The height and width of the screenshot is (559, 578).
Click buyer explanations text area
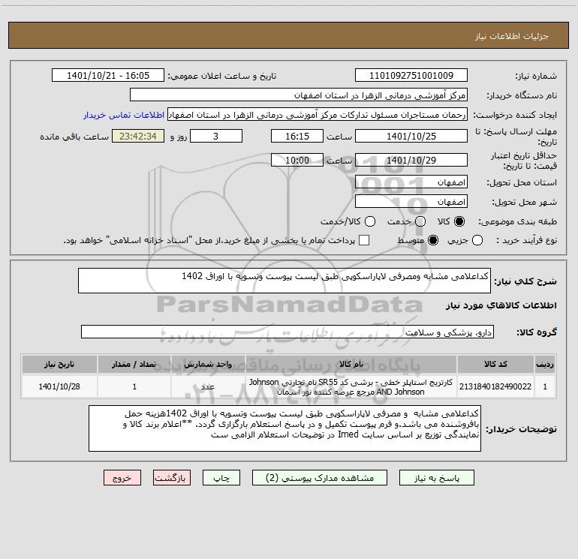pos(284,428)
